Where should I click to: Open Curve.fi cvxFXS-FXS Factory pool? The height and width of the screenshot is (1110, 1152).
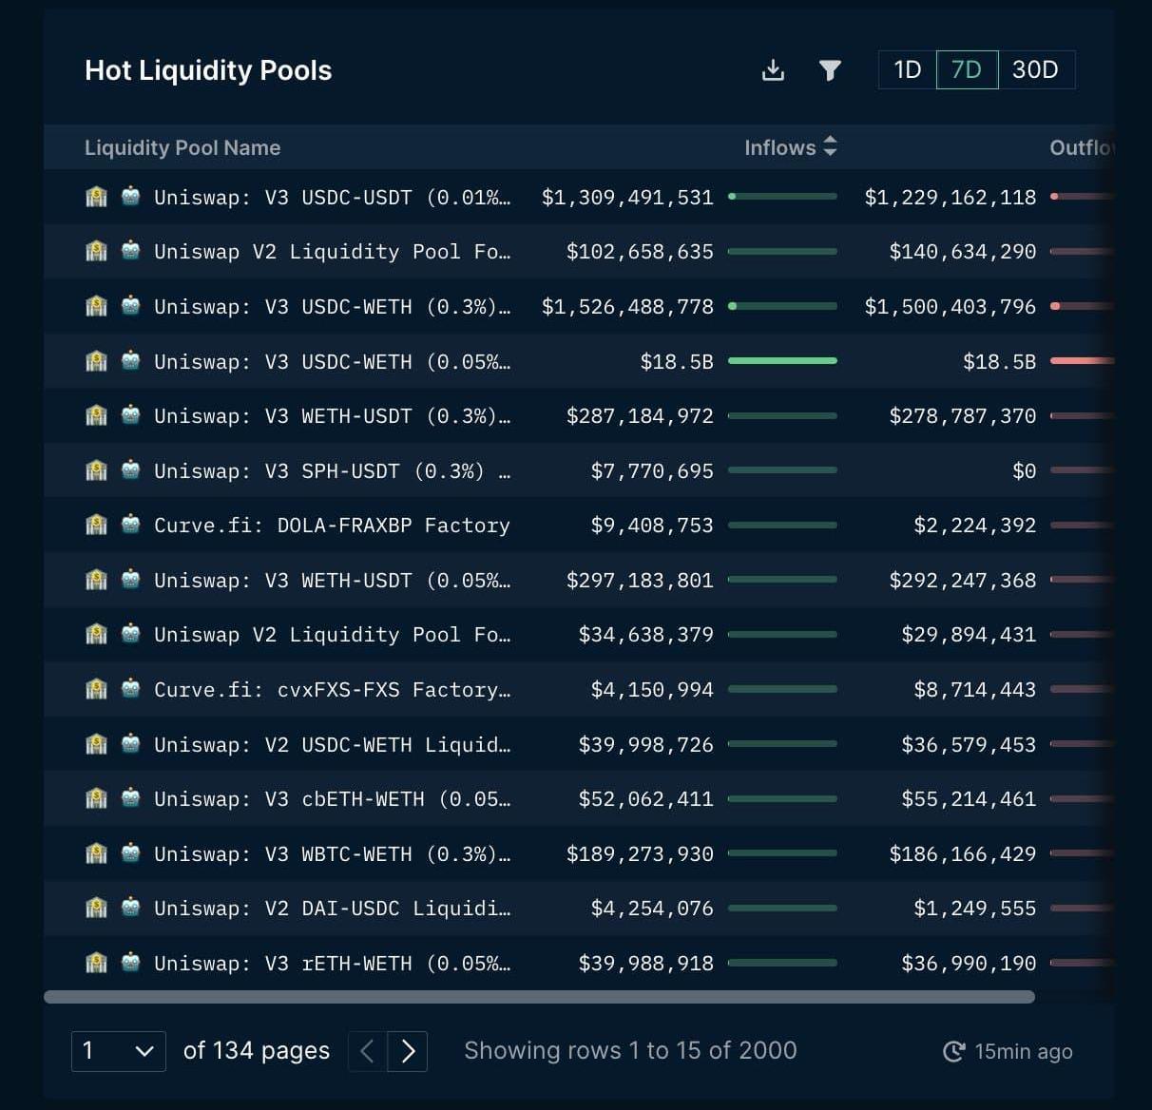tap(332, 689)
